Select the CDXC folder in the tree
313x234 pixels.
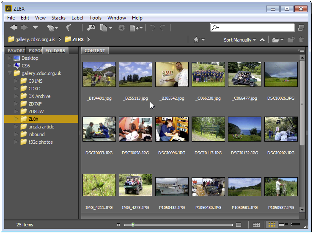[34, 89]
